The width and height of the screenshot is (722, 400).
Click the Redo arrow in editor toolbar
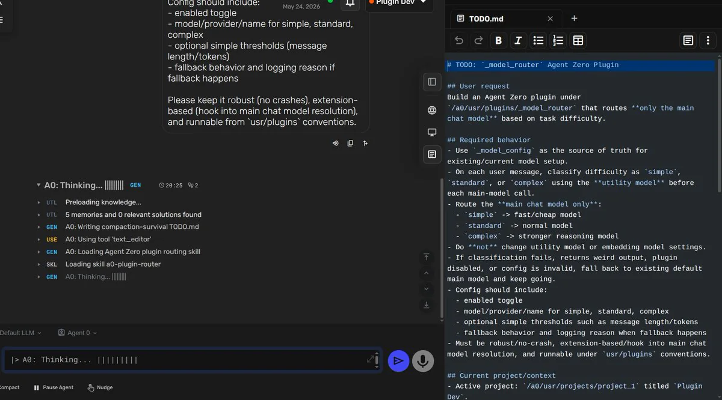tap(478, 40)
